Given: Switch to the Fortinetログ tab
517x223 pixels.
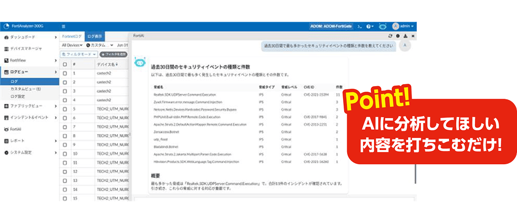Looking at the screenshot, I should pos(72,36).
